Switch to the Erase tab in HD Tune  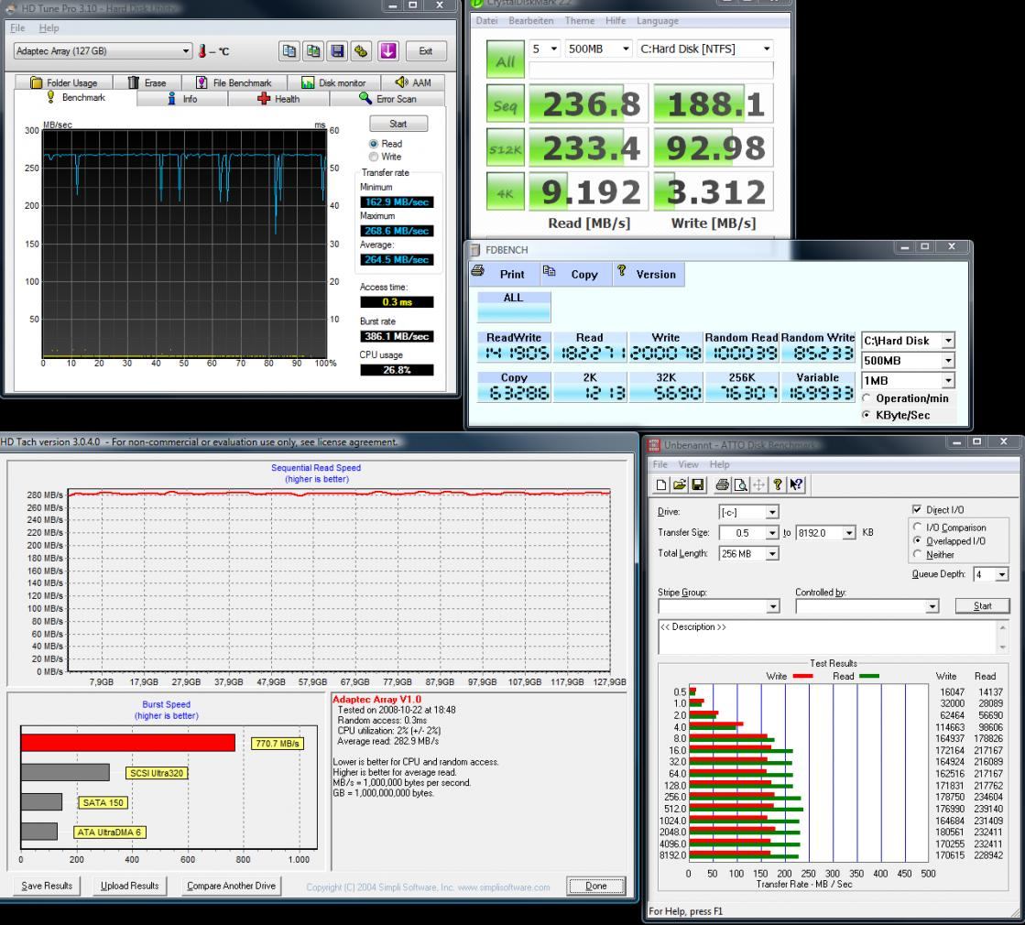tap(147, 83)
